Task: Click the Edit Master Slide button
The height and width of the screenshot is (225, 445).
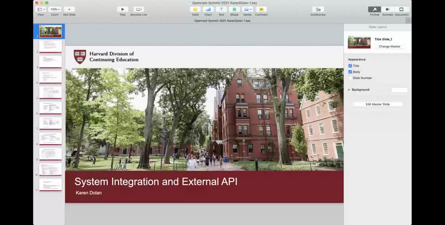Action: (378, 105)
